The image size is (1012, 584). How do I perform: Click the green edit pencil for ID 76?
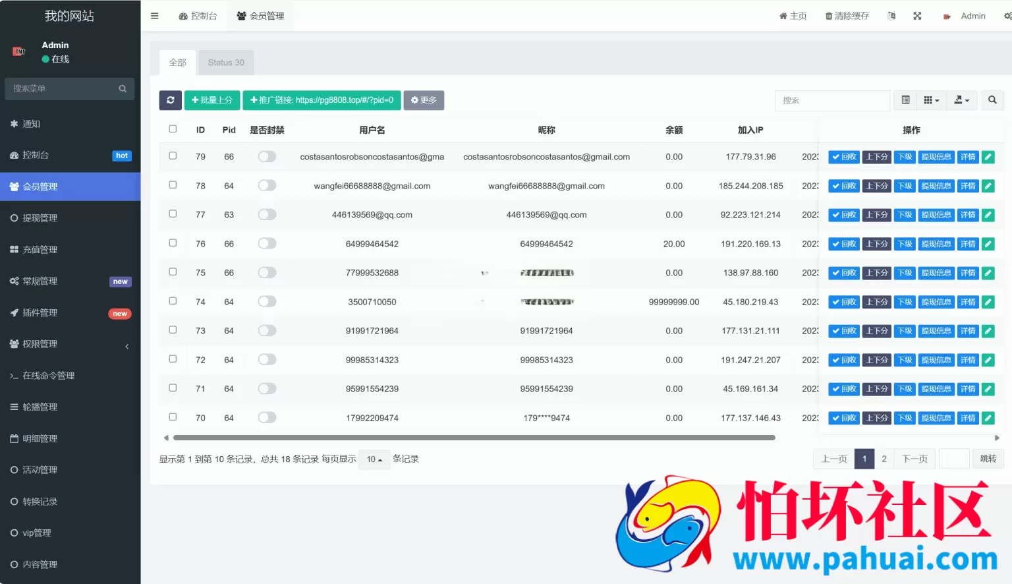point(988,244)
